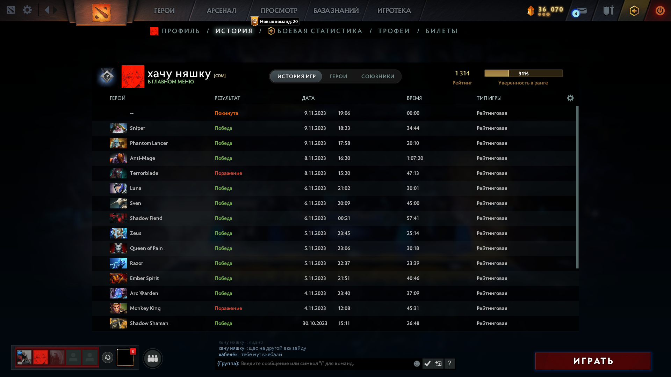
Task: Click the РЕЗУЛЬТАТ column header
Action: 228,98
